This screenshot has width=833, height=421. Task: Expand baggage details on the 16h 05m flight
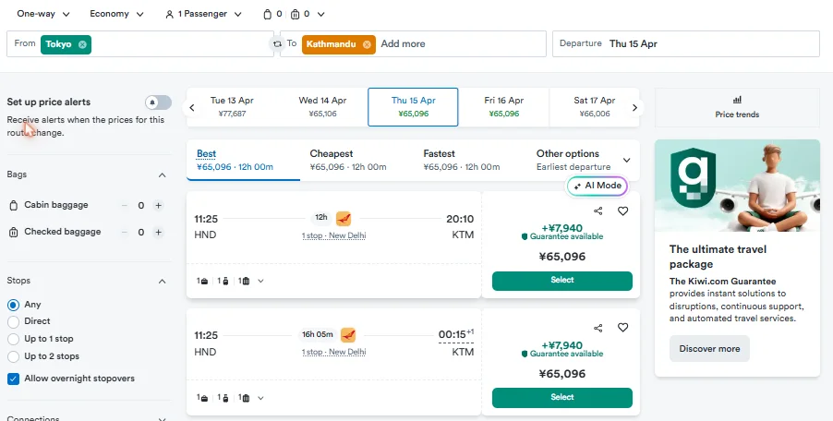tap(260, 398)
